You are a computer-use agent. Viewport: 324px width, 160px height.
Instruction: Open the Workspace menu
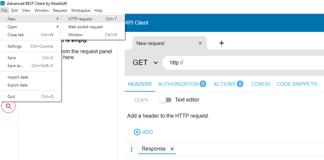[81, 11]
